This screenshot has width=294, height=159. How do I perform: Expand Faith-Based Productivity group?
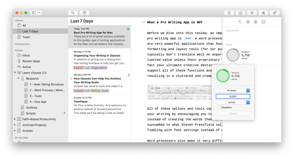tap(15, 119)
